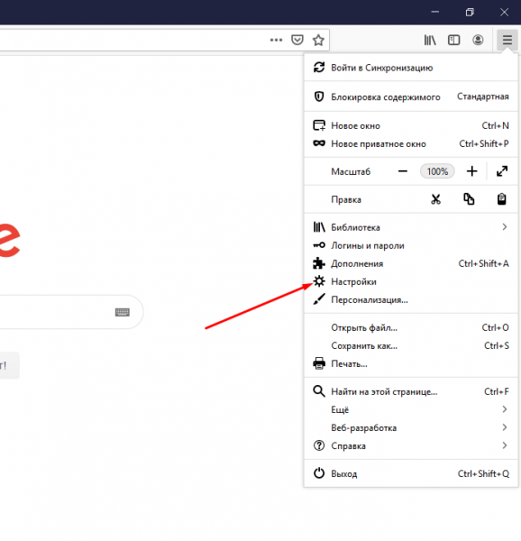Open Логины и пароли
The height and width of the screenshot is (541, 521).
(411, 245)
